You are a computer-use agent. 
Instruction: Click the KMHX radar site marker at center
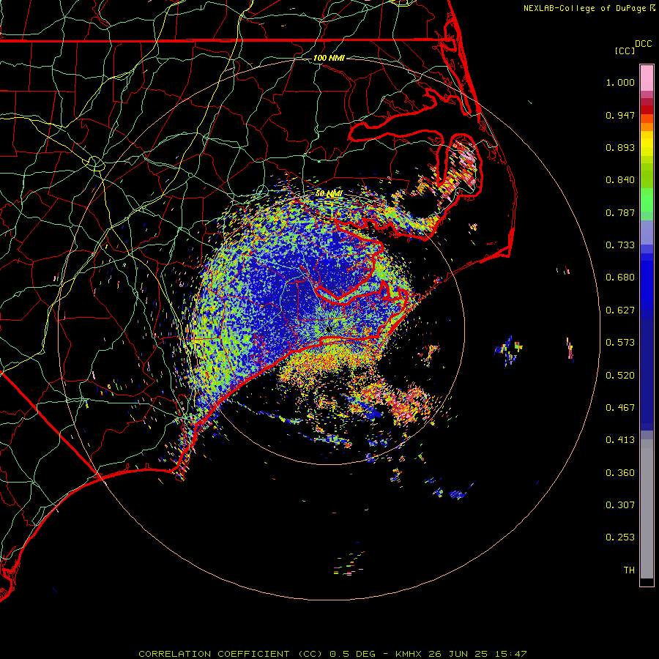(x=329, y=329)
